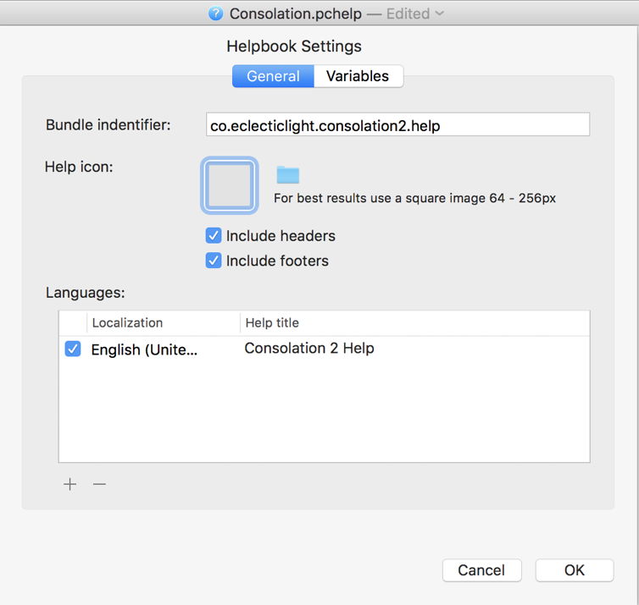The height and width of the screenshot is (605, 639).
Task: Click the help document icon in title bar
Action: click(215, 14)
